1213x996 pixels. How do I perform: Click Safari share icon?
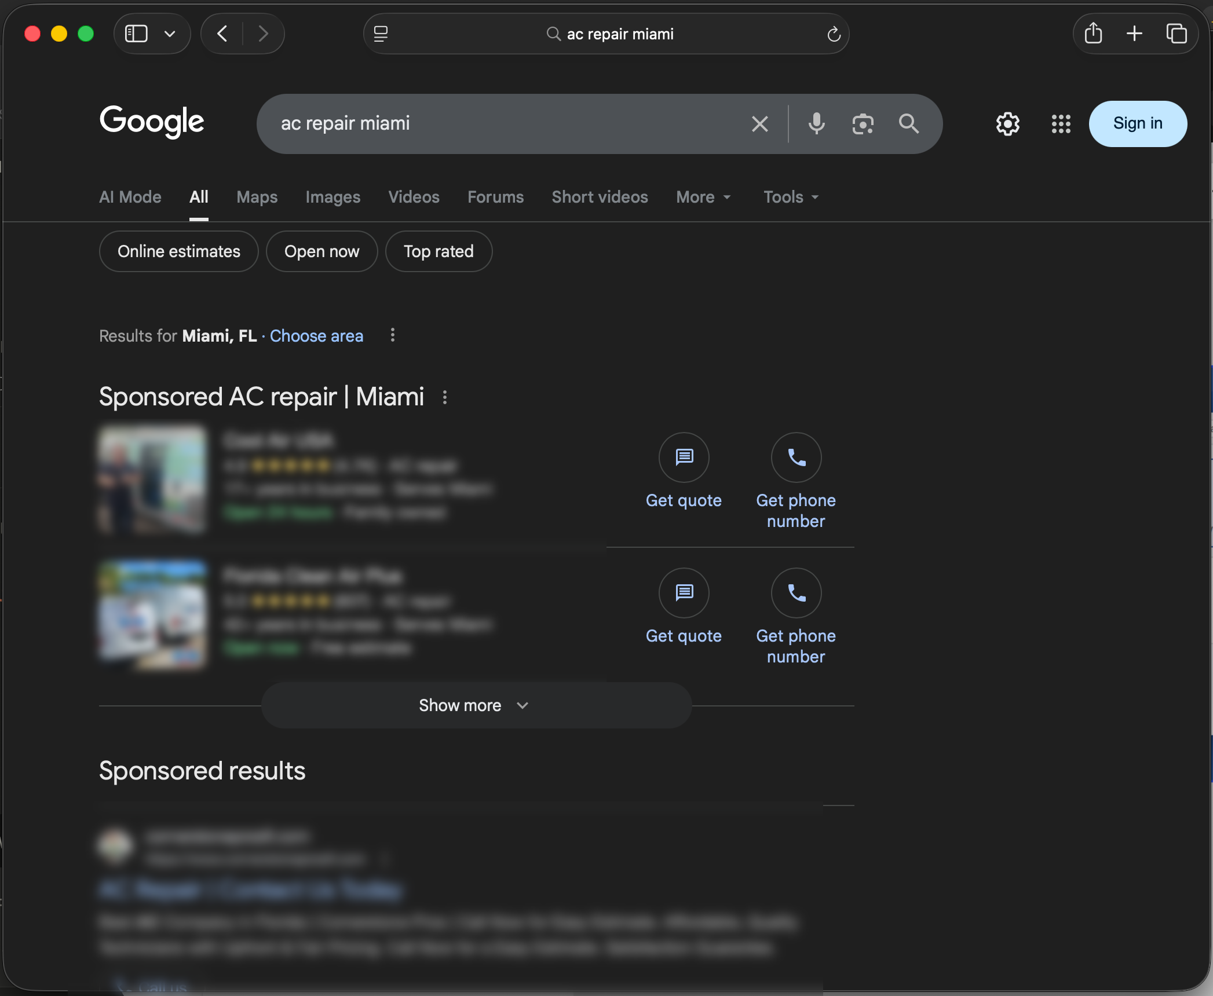pyautogui.click(x=1093, y=34)
